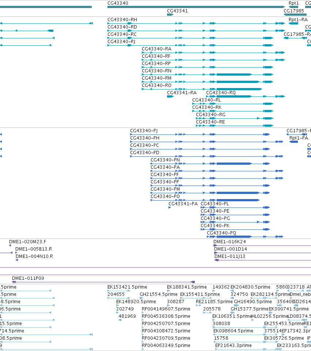
Task: Select protein CG43340-PD
Action: (145, 152)
